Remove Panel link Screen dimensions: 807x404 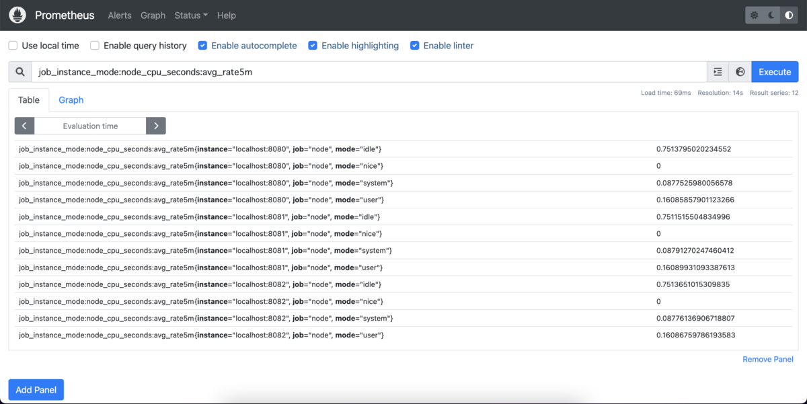point(768,359)
